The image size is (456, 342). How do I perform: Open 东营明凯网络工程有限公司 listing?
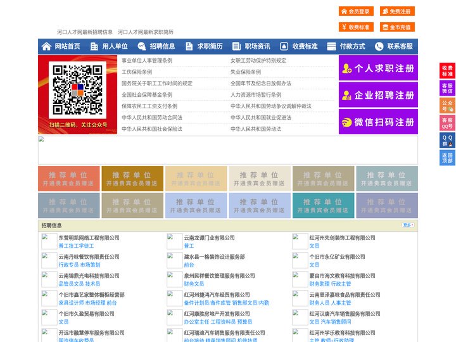pos(89,237)
